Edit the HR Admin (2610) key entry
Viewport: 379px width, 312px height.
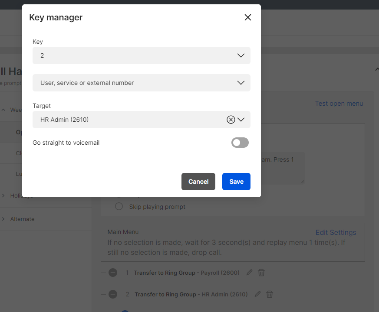[x=257, y=294]
